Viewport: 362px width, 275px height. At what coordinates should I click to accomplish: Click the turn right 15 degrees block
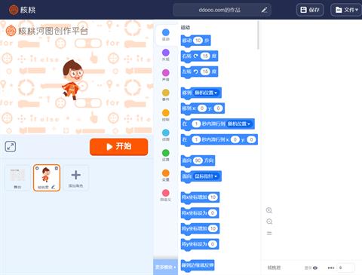[199, 57]
